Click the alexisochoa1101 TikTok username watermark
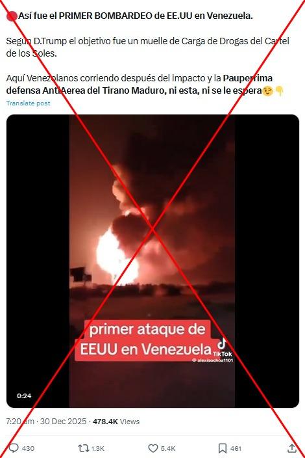Viewport: 305px width, 458px height. tap(213, 360)
